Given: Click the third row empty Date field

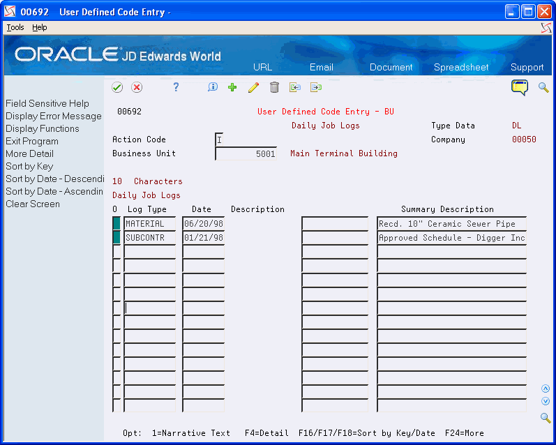Looking at the screenshot, I should click(204, 252).
